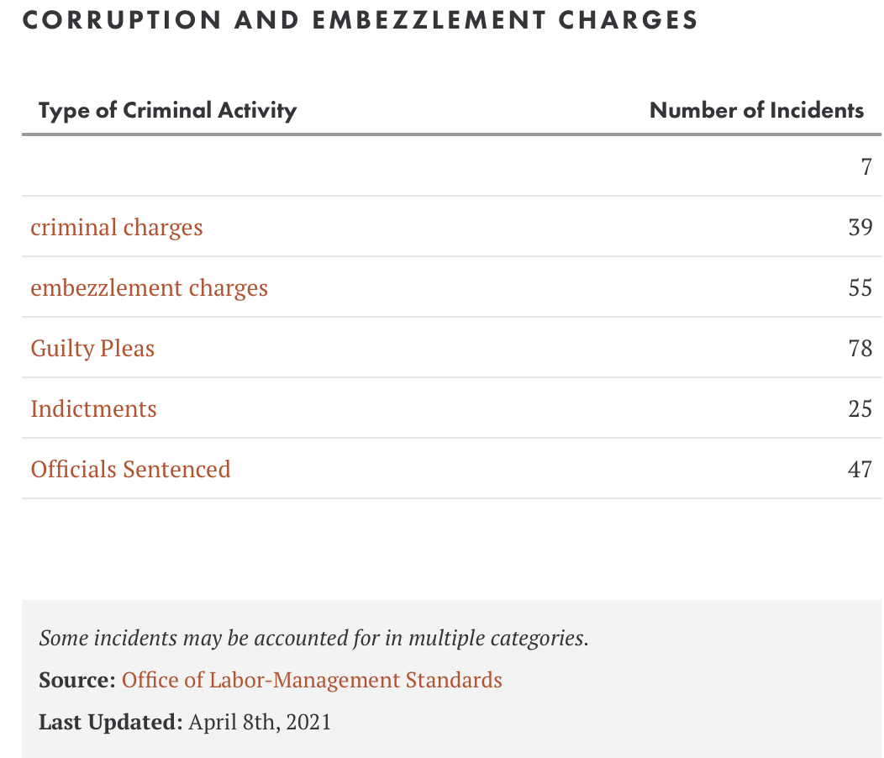Open the criminal charges link
Screen dimensions: 884x758
pos(116,227)
